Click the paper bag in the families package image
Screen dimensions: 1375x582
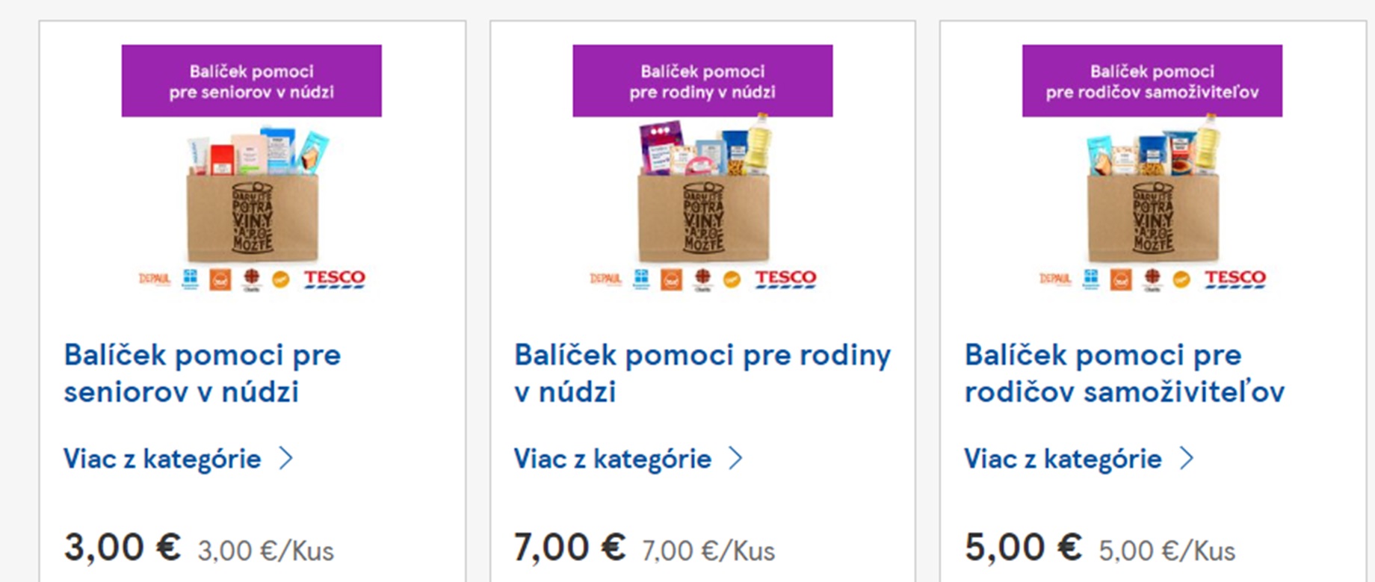point(702,217)
